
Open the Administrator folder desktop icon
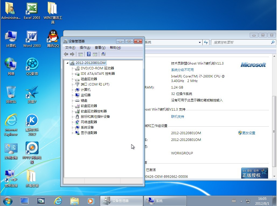tap(11, 10)
